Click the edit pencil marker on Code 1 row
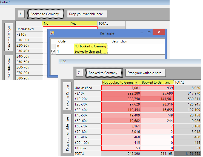The height and width of the screenshot is (157, 203). 53,52
